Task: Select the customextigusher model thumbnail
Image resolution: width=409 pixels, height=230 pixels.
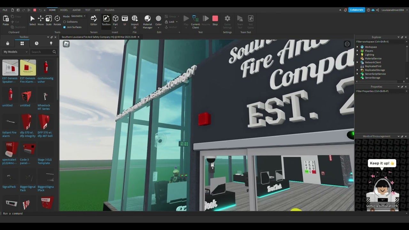Action: [x=46, y=67]
